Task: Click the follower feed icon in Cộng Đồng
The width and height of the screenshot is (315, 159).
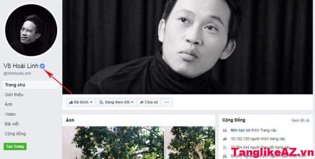Action: 225,147
